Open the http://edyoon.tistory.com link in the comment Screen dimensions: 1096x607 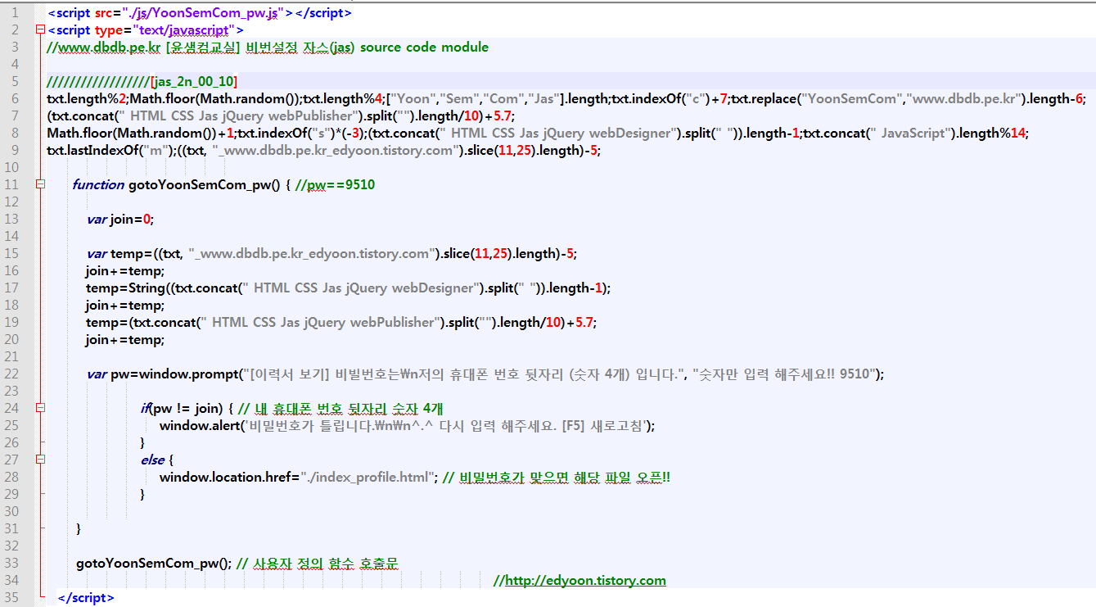pyautogui.click(x=585, y=581)
